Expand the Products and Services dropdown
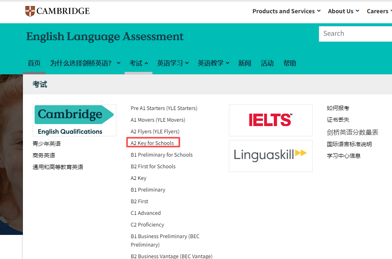 coord(286,11)
